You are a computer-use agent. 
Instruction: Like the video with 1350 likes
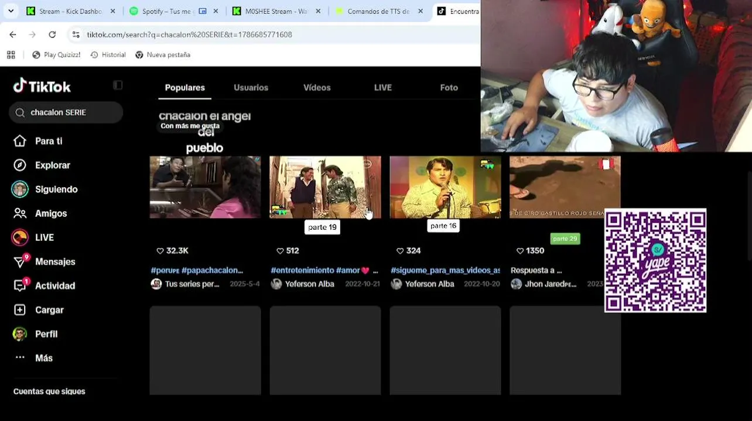521,250
